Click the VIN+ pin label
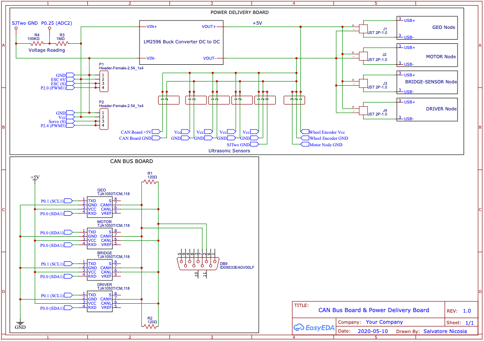The height and width of the screenshot is (341, 484). click(x=152, y=27)
